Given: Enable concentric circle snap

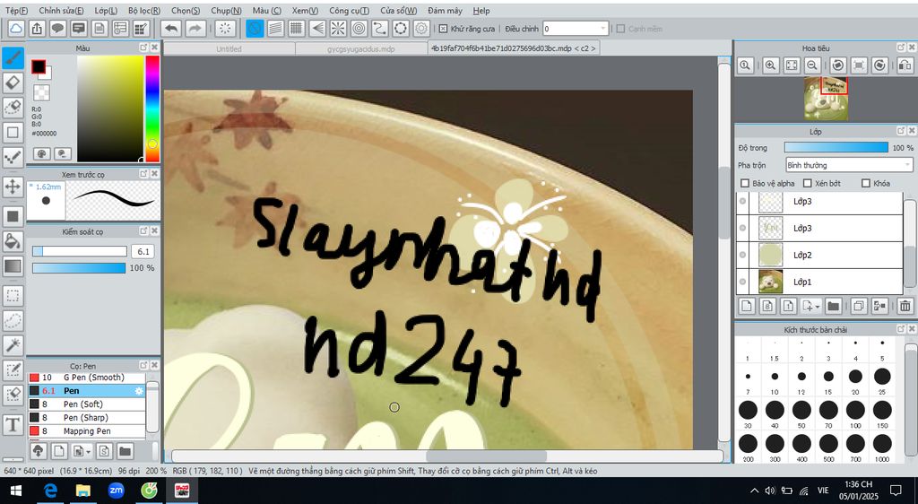Looking at the screenshot, I should [x=359, y=28].
